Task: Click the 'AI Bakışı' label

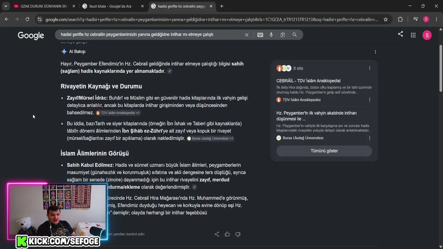Action: click(x=77, y=52)
